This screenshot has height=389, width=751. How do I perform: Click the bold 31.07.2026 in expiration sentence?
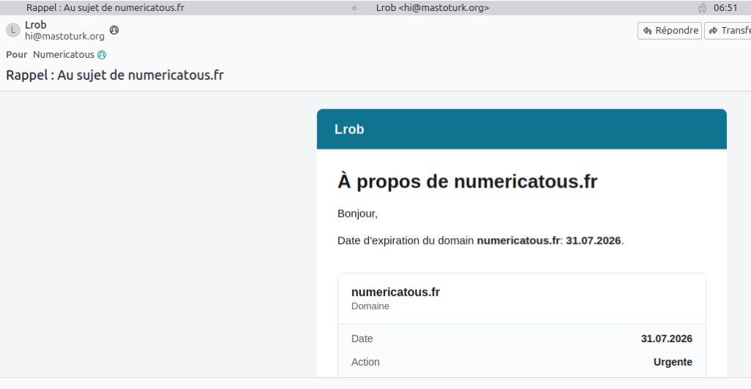(x=593, y=241)
